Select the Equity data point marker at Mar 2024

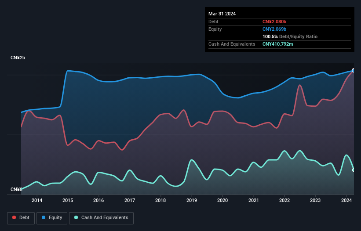pyautogui.click(x=354, y=71)
